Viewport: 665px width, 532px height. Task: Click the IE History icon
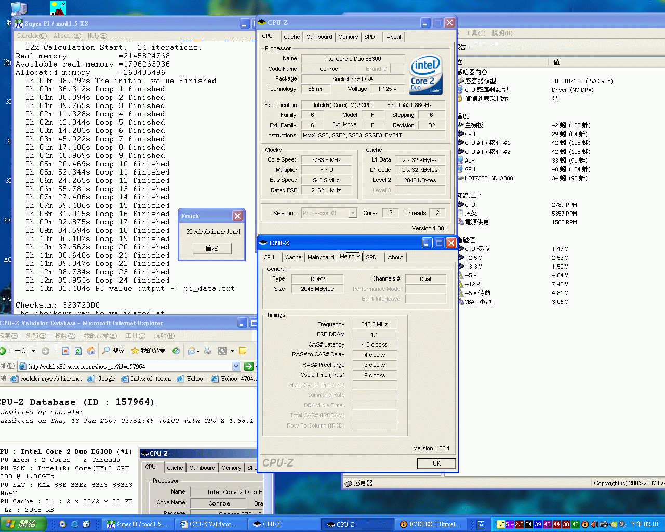pyautogui.click(x=176, y=351)
